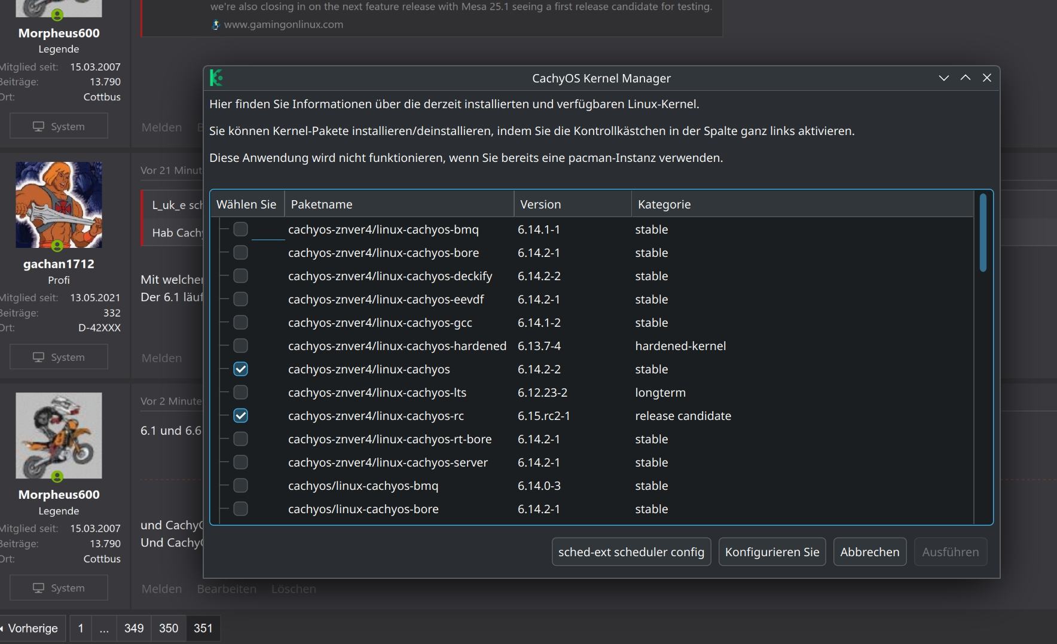Select the linux-cachyos-lts package name

[377, 392]
